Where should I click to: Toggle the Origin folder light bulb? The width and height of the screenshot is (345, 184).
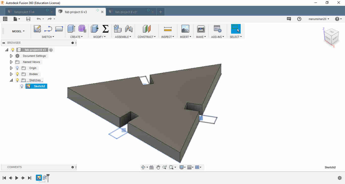point(17,68)
